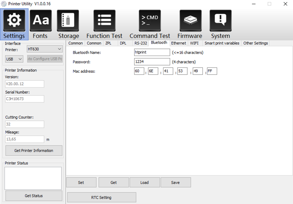Image resolution: width=293 pixels, height=204 pixels.
Task: Open the Fonts section icon
Action: tap(40, 20)
